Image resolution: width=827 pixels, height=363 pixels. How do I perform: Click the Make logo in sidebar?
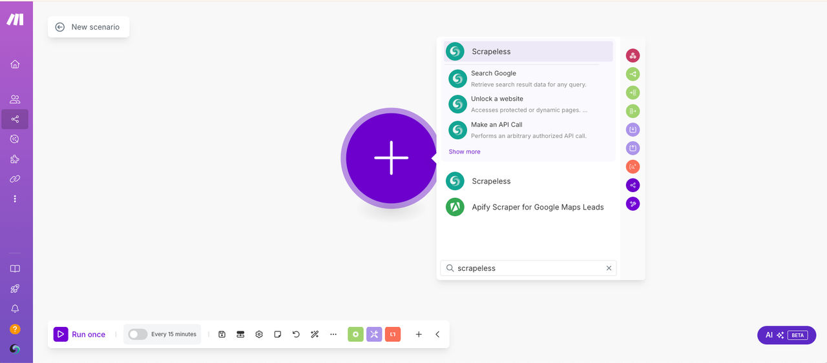[15, 19]
